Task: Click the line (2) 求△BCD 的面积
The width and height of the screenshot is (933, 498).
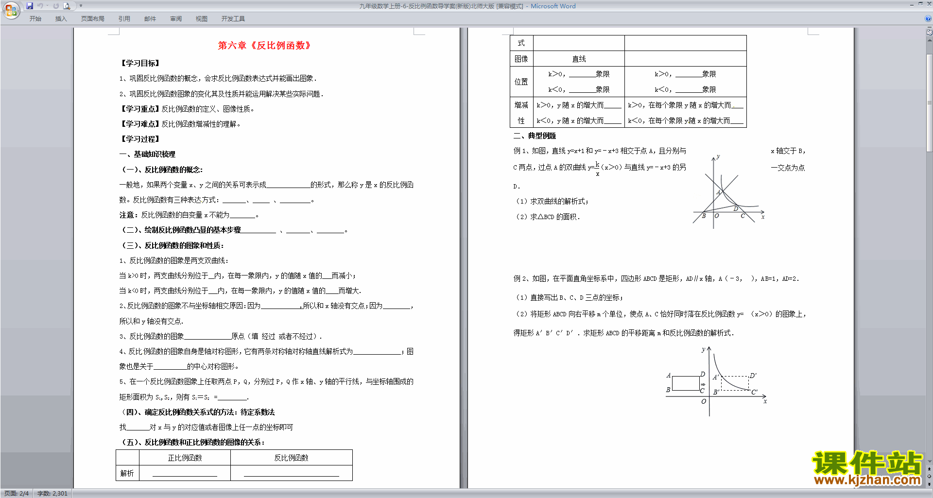Action: (x=547, y=217)
